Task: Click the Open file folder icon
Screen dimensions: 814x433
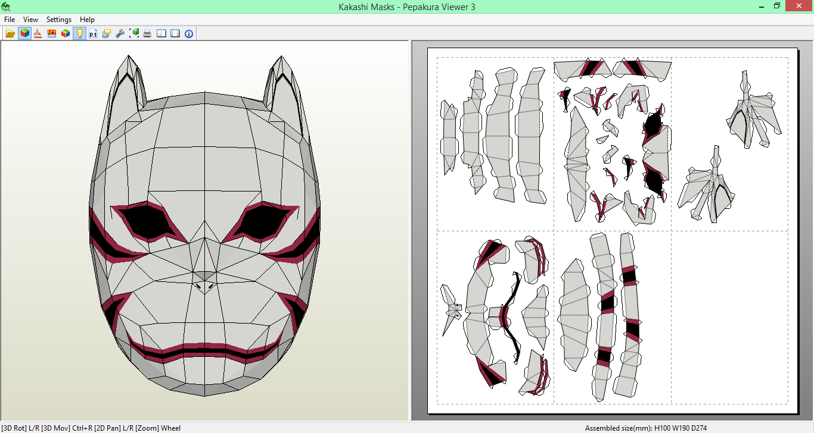Action: tap(11, 33)
